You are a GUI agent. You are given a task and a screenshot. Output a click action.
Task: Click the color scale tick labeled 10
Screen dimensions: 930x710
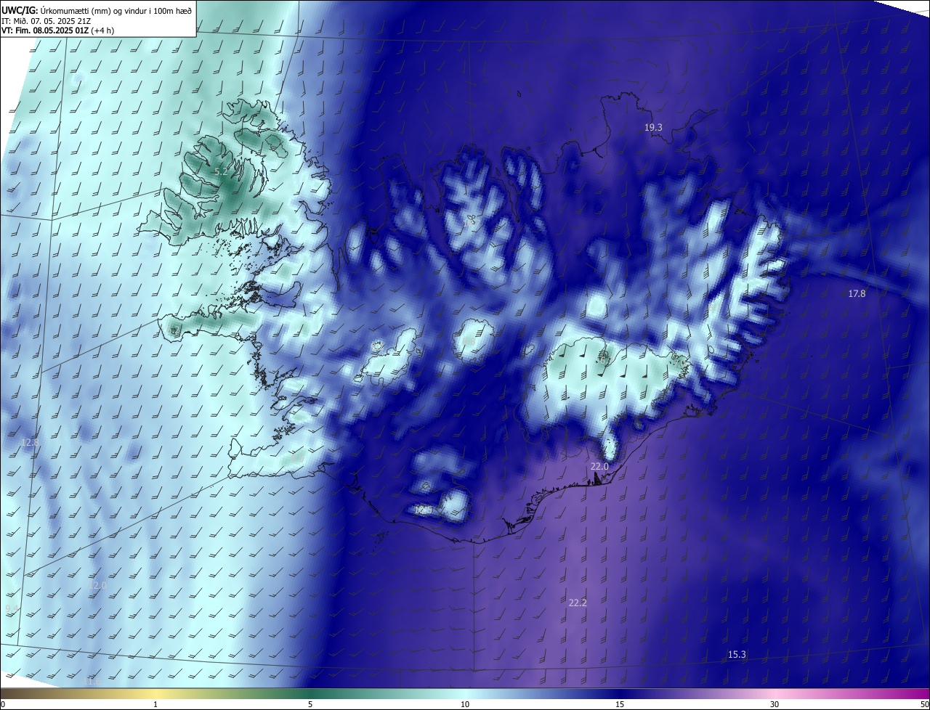pyautogui.click(x=465, y=704)
